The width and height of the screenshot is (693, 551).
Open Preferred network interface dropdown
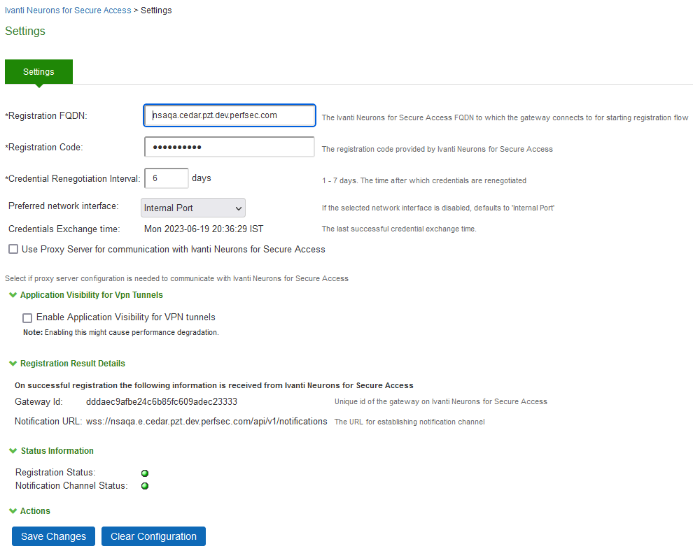point(192,208)
